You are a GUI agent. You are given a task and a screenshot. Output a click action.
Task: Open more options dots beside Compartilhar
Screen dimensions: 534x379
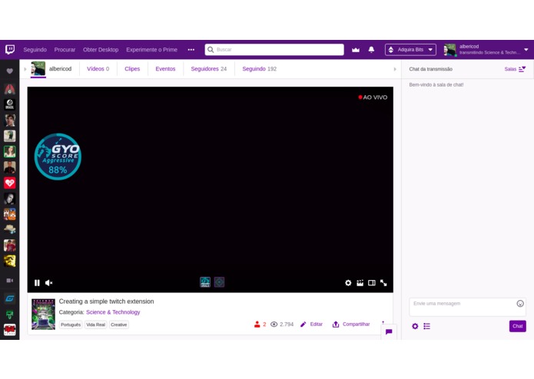click(x=383, y=323)
